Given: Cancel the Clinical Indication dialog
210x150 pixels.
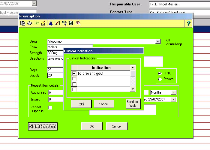Looking at the screenshot, I should [104, 104].
